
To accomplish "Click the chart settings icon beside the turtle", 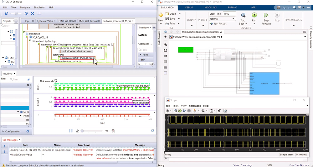I will (113, 131).
